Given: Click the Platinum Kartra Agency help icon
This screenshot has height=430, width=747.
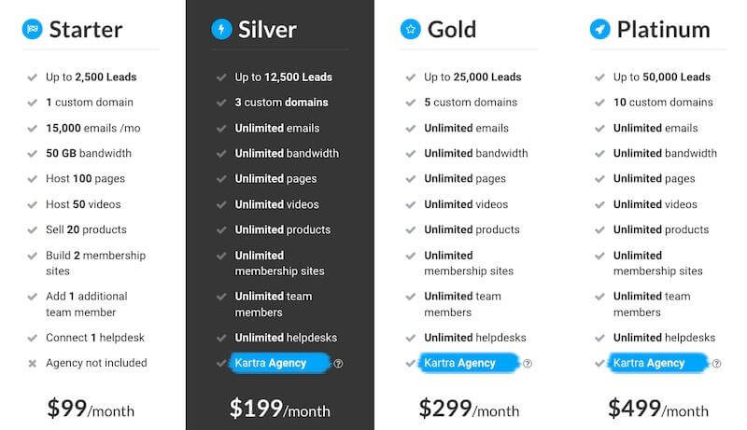Looking at the screenshot, I should [x=716, y=364].
